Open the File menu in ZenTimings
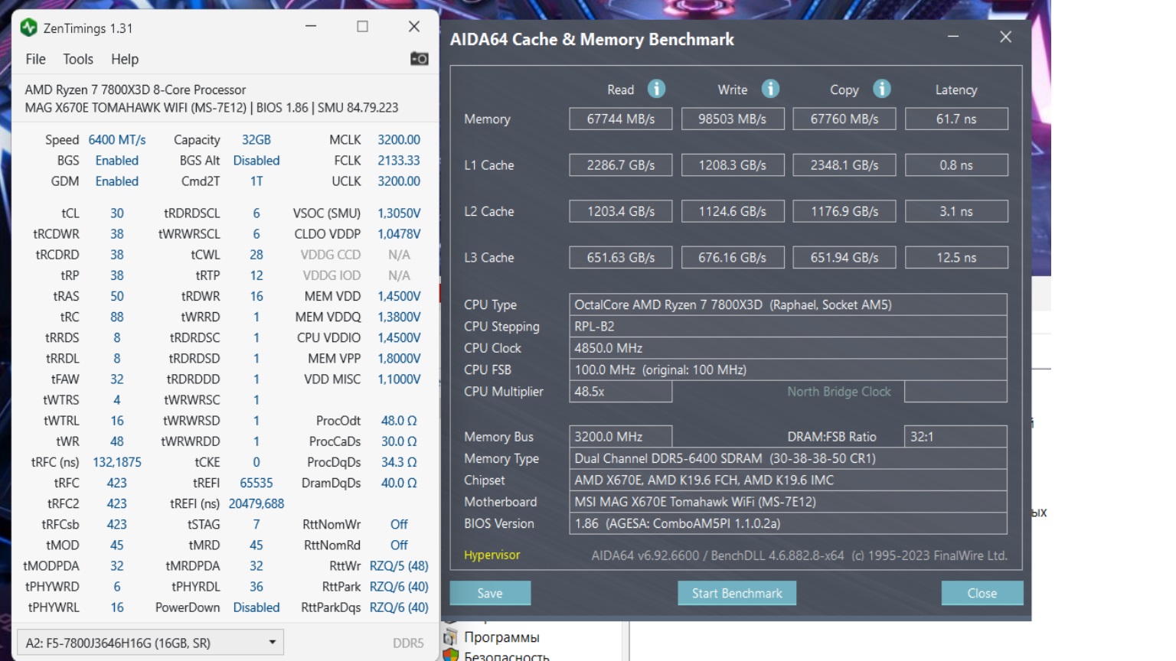 point(35,59)
